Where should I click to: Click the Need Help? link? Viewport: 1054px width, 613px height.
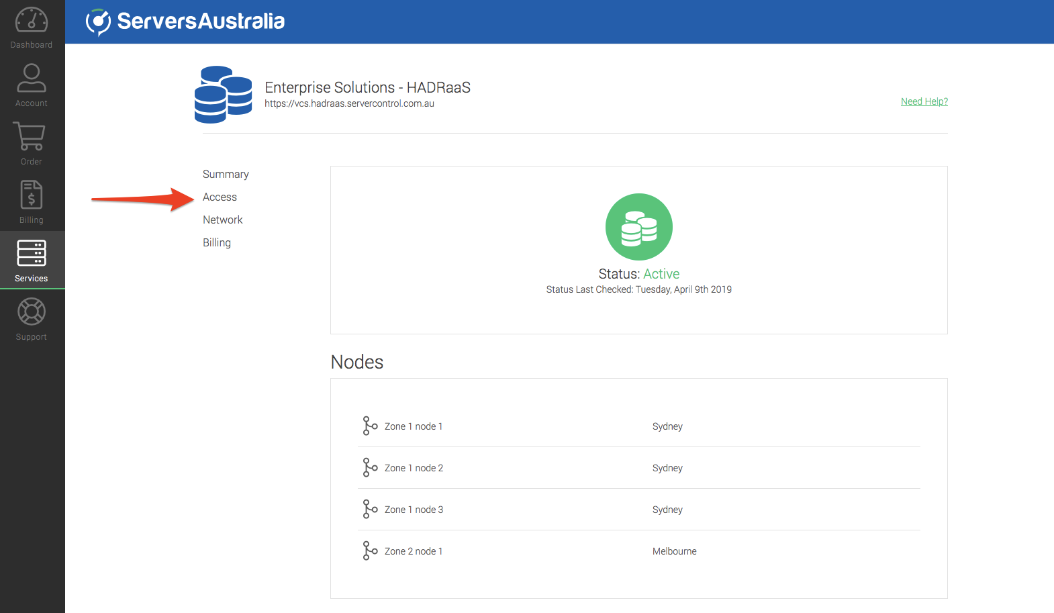(x=924, y=101)
